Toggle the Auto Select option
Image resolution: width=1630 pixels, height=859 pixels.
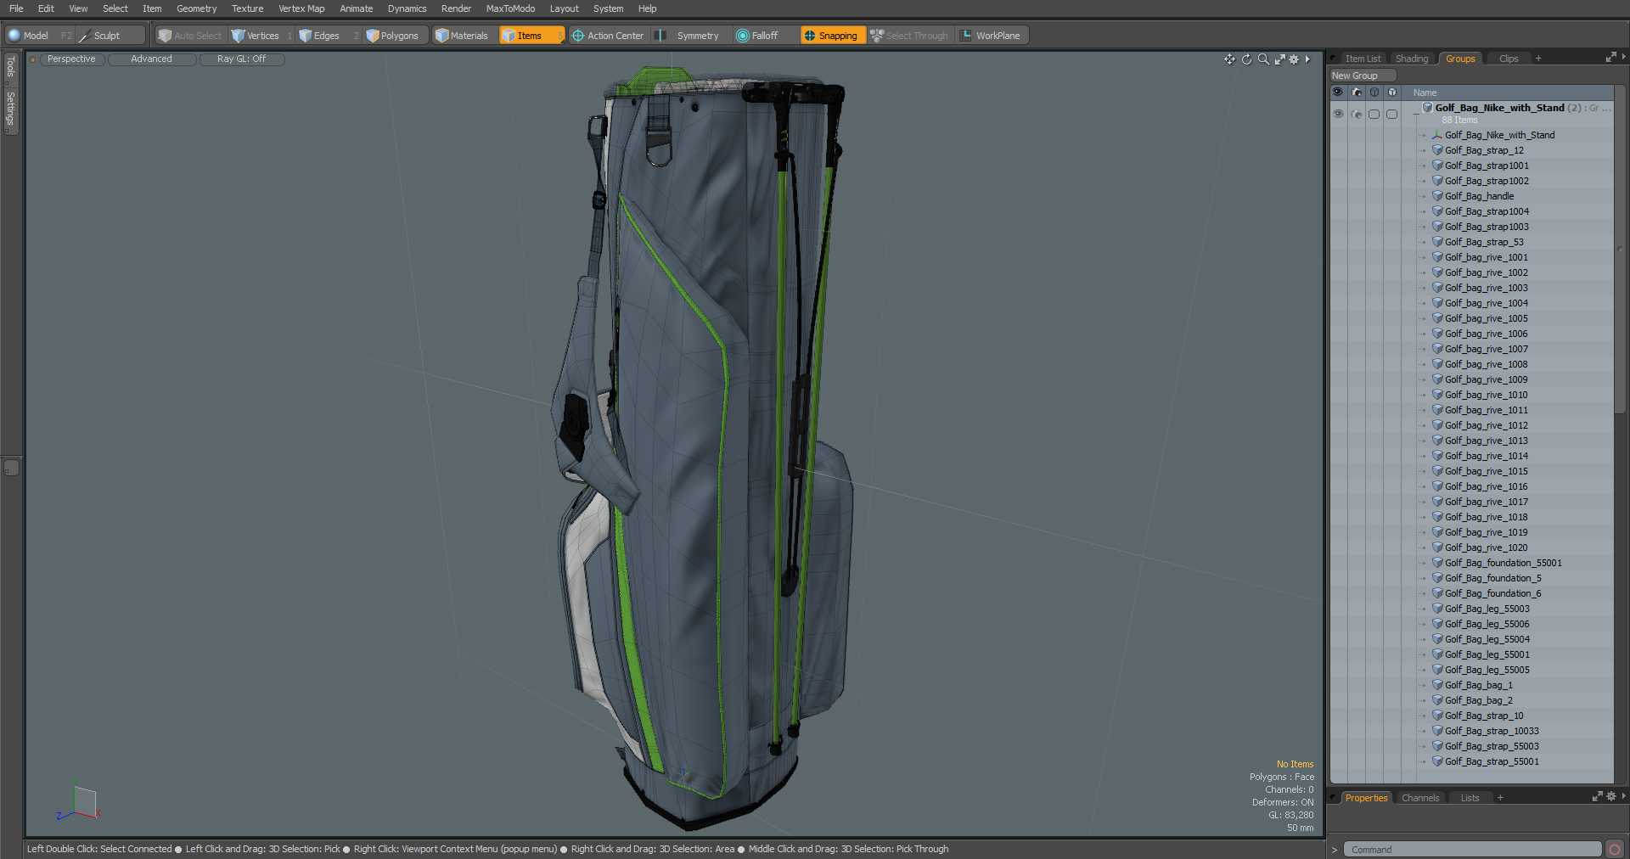point(190,36)
